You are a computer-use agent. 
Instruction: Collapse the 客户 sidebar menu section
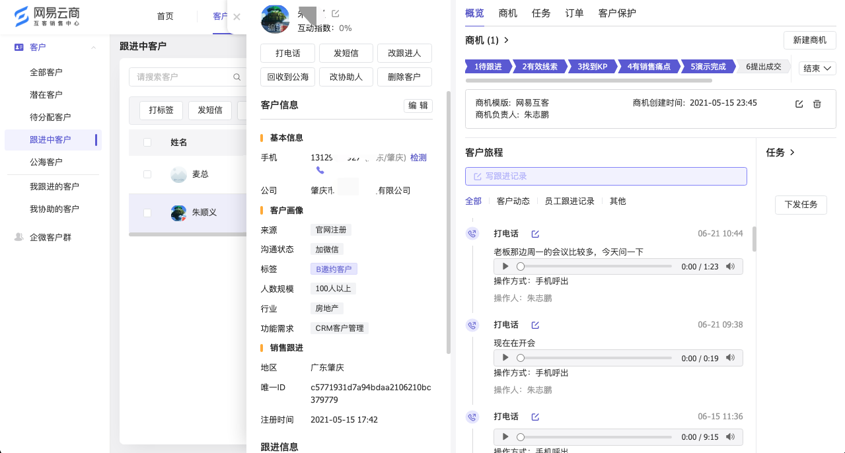click(x=93, y=48)
